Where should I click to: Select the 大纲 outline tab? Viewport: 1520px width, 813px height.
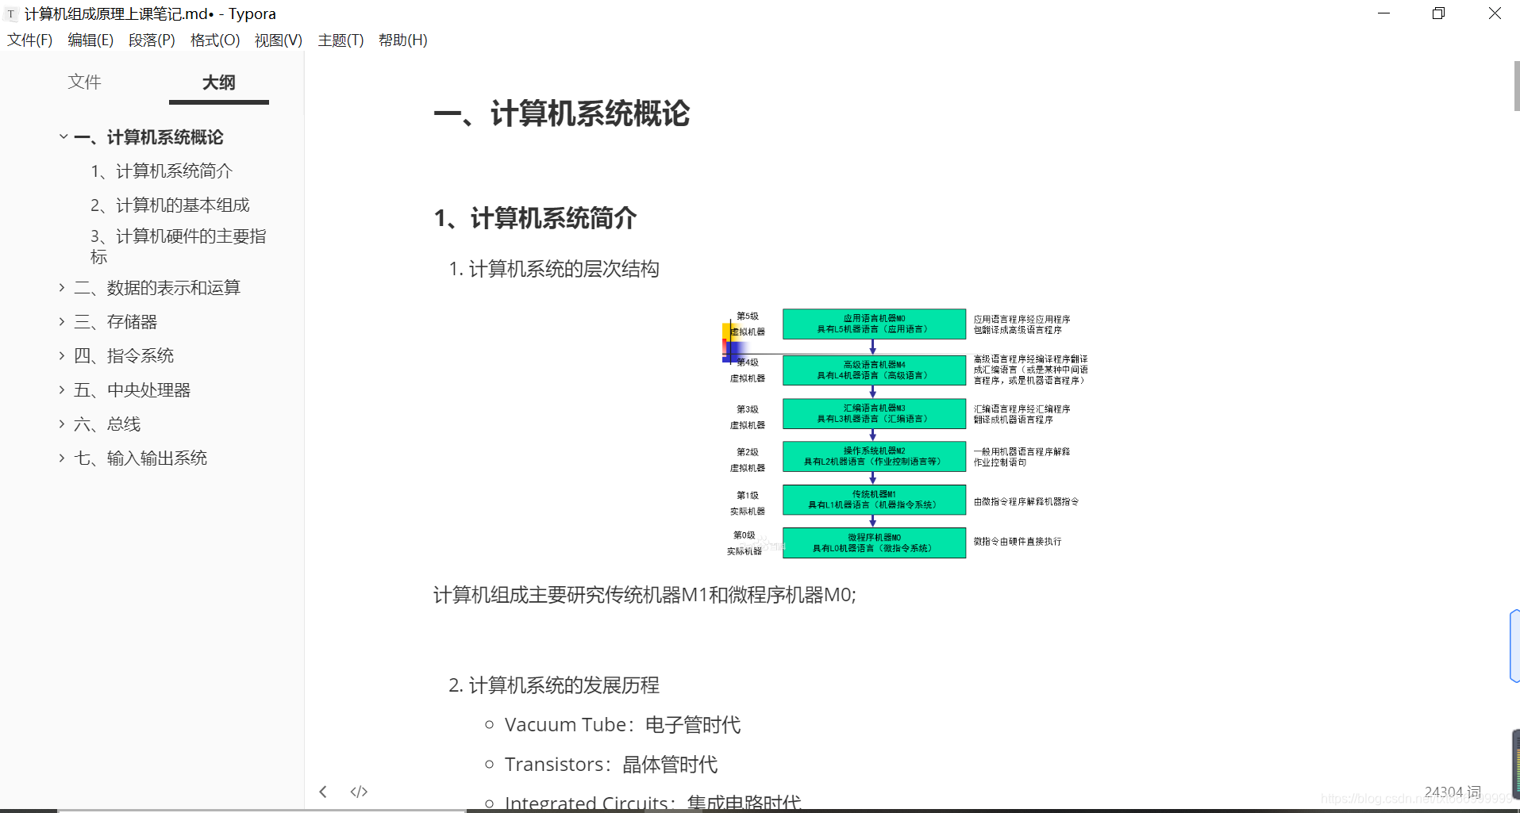point(218,82)
